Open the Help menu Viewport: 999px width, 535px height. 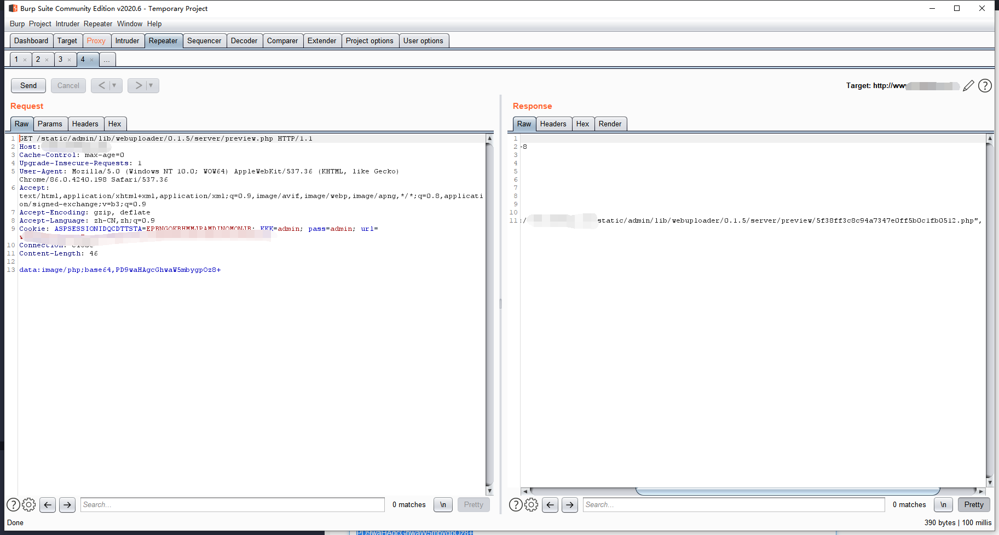[x=154, y=24]
